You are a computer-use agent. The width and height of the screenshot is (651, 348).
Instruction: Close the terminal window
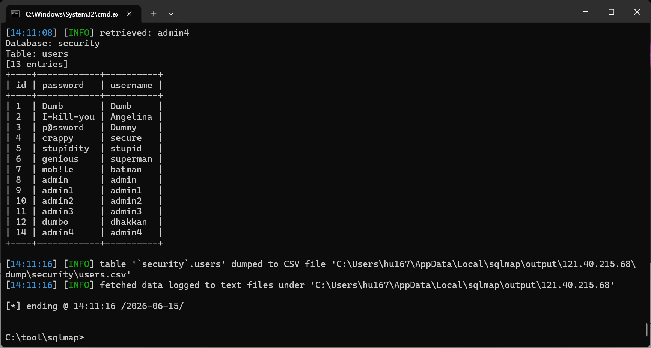pos(637,12)
